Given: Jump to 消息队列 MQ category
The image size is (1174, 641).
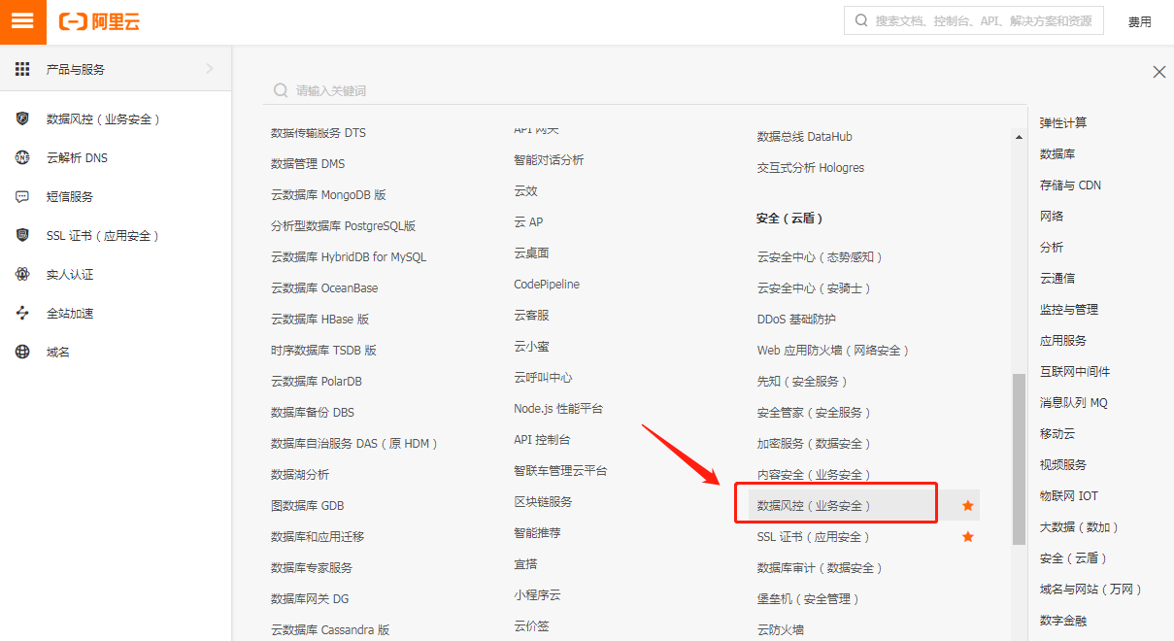Looking at the screenshot, I should (x=1074, y=402).
